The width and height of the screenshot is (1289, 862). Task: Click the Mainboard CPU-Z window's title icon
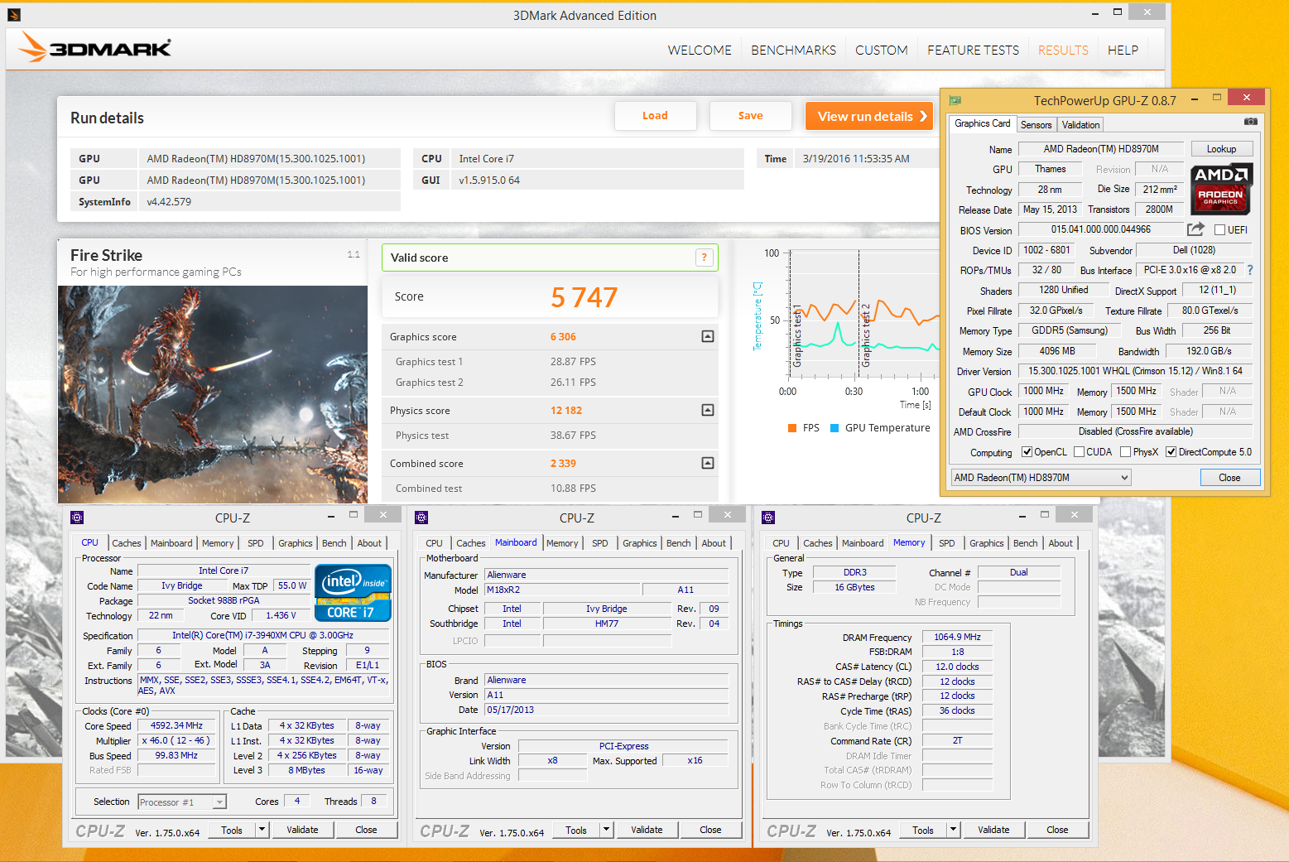click(x=421, y=518)
